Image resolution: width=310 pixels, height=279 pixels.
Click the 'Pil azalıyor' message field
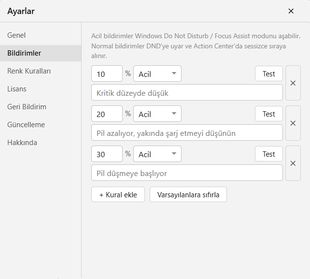187,132
